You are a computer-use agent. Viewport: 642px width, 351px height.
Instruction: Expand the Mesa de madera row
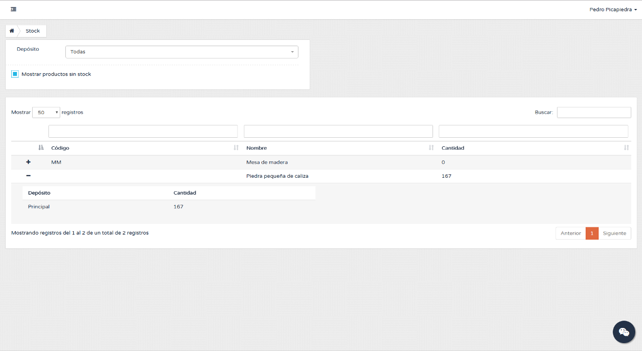(x=28, y=162)
